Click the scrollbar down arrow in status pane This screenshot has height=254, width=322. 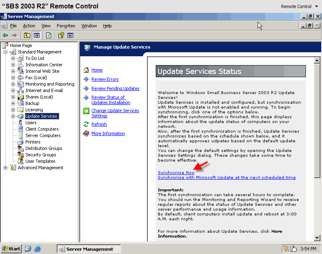click(x=317, y=238)
